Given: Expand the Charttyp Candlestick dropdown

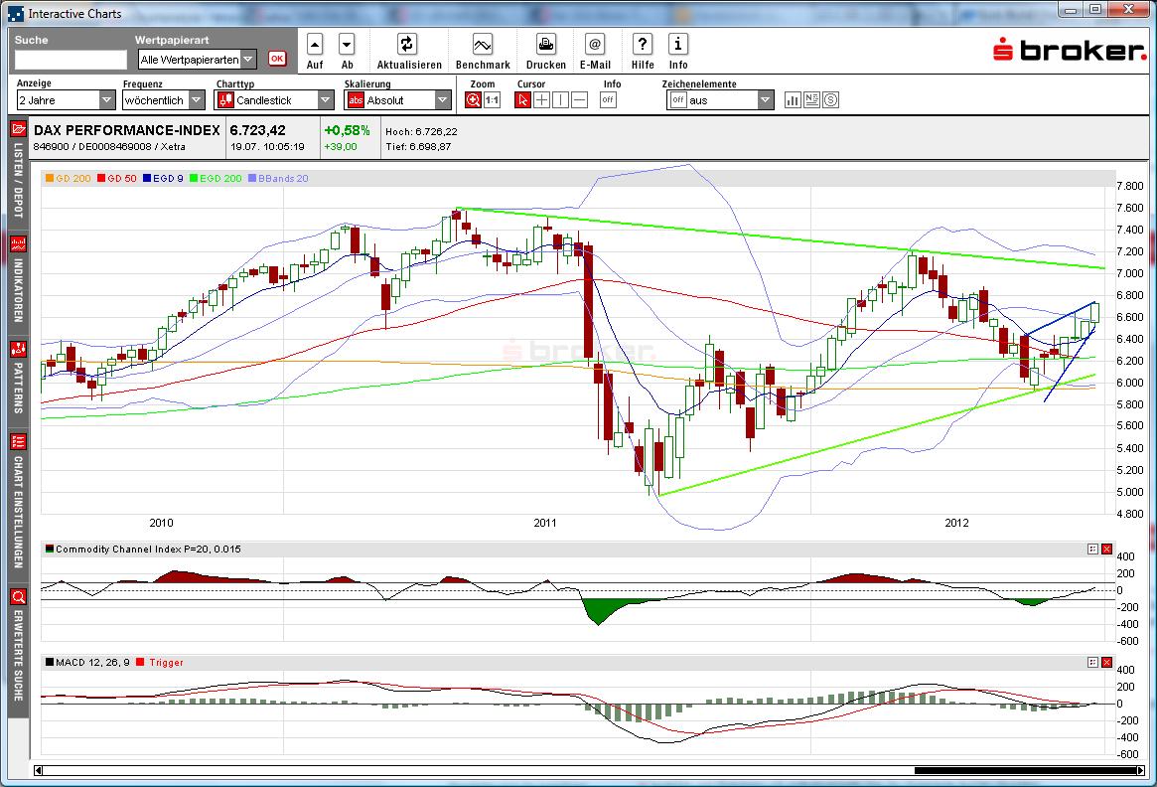Looking at the screenshot, I should (x=326, y=99).
